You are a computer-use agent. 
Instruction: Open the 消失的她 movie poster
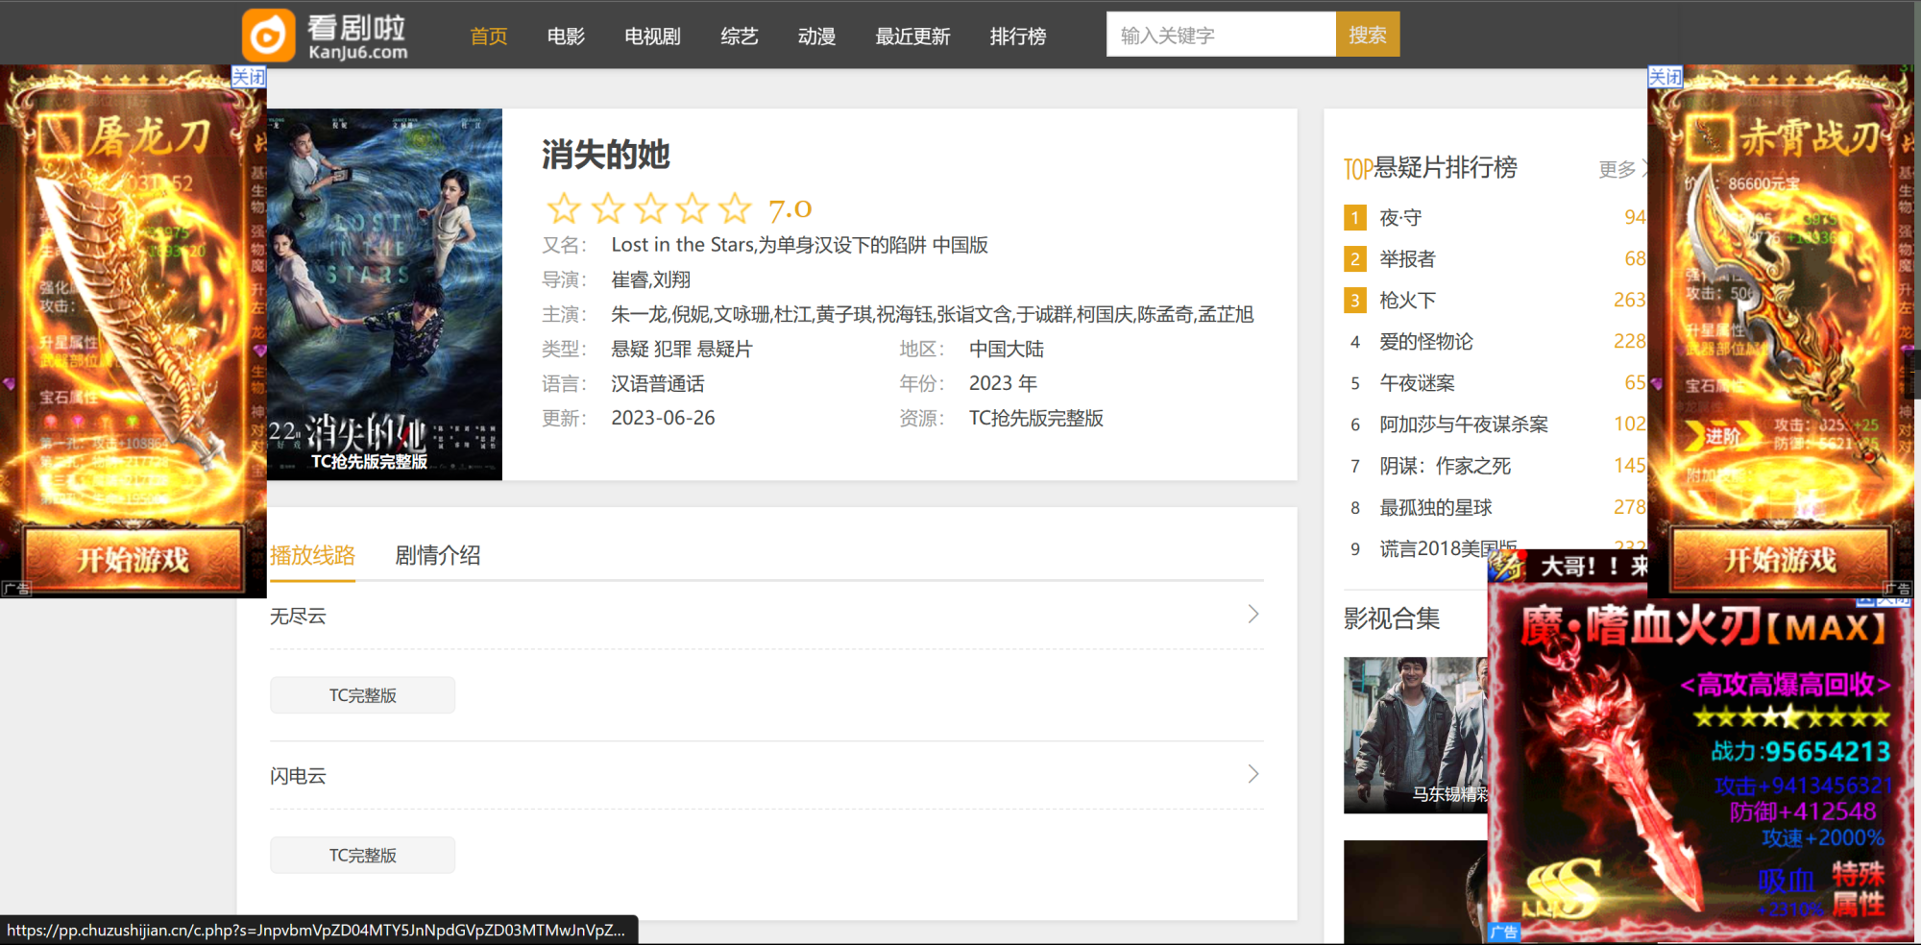click(x=384, y=294)
